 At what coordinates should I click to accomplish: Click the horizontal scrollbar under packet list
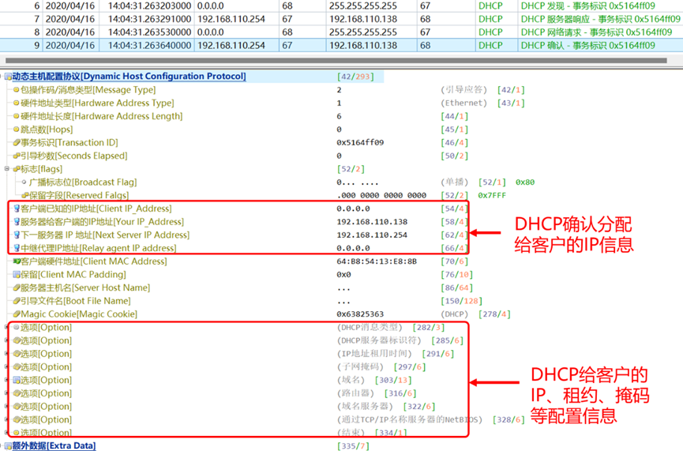click(336, 61)
